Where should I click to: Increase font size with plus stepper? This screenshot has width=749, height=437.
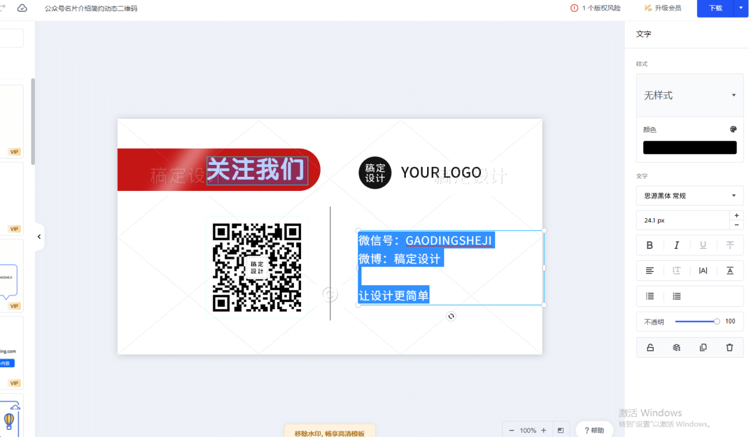(736, 216)
